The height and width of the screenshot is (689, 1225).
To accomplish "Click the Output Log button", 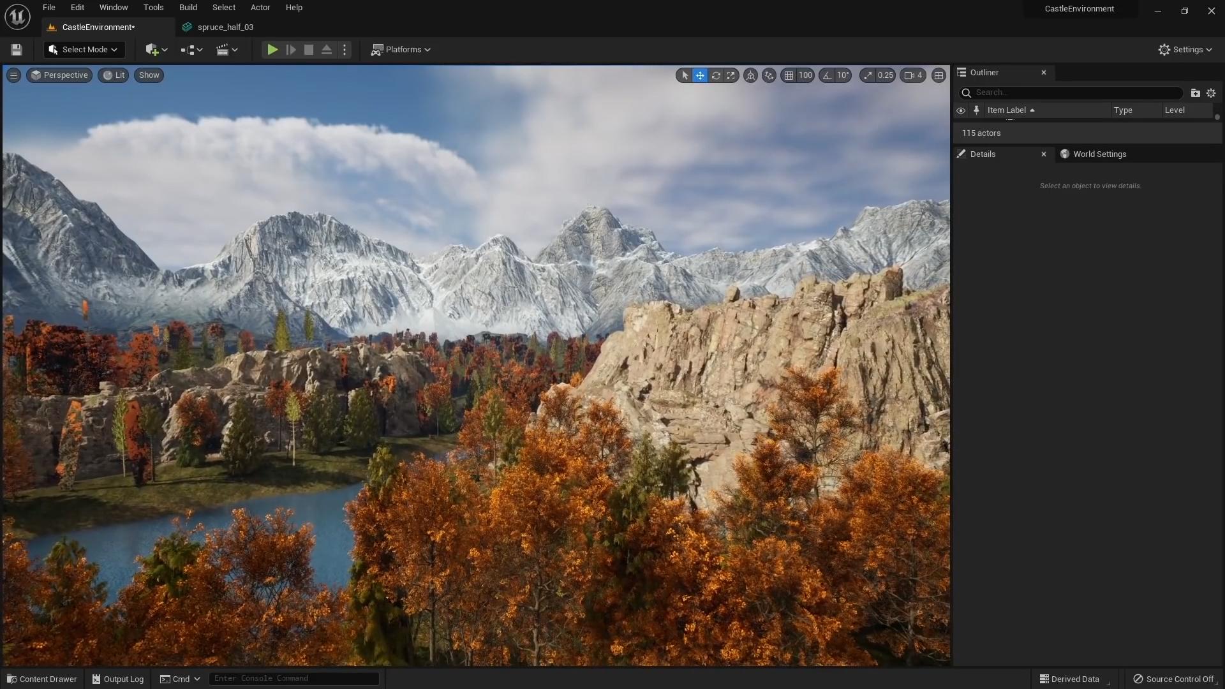I will [118, 679].
